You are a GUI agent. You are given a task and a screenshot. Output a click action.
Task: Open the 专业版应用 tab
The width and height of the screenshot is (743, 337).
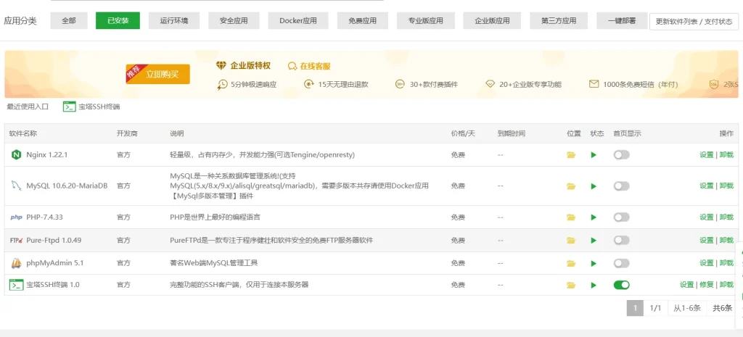(426, 20)
